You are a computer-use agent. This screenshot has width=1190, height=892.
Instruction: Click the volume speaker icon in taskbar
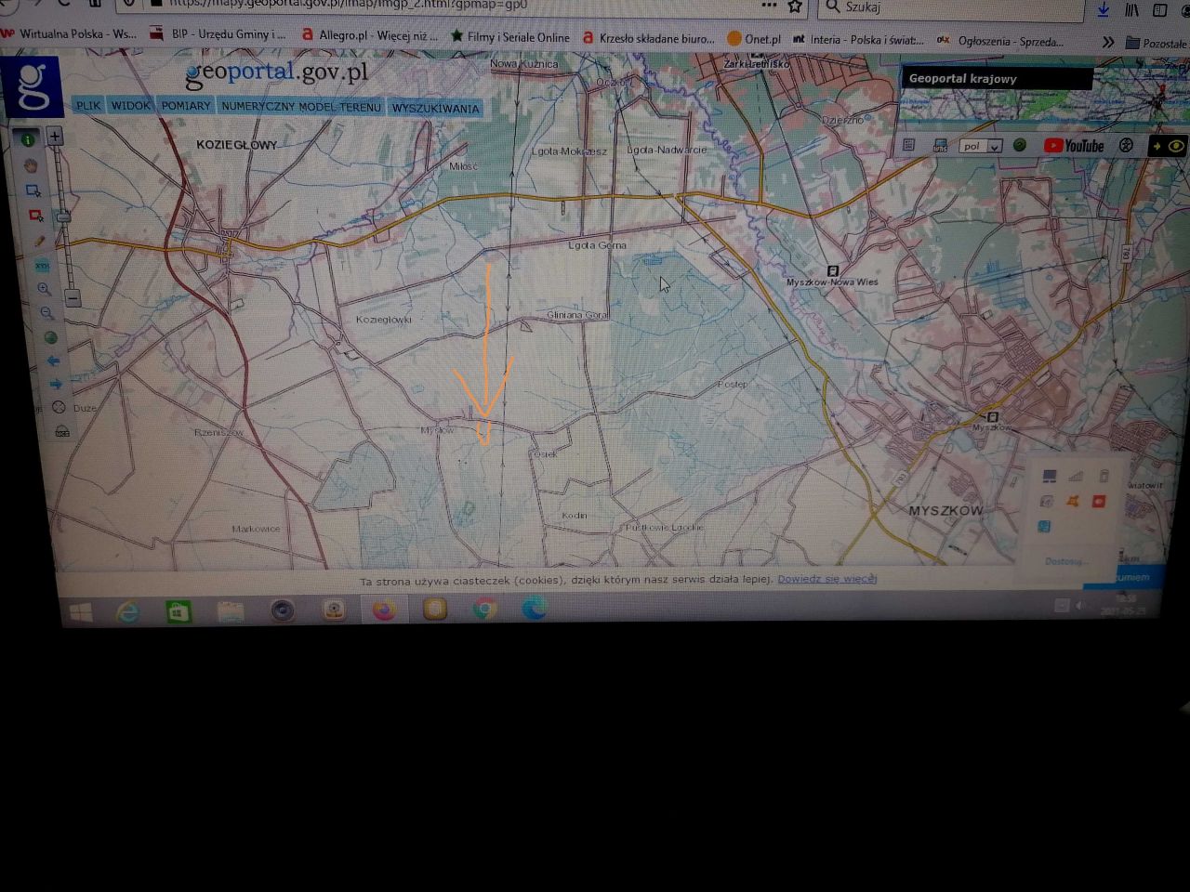tap(1080, 606)
